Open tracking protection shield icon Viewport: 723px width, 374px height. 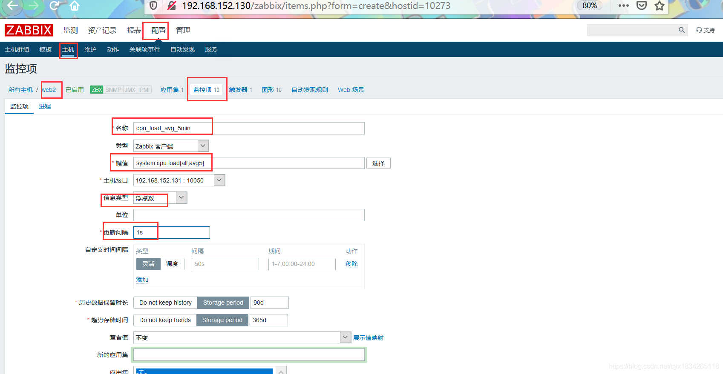154,6
